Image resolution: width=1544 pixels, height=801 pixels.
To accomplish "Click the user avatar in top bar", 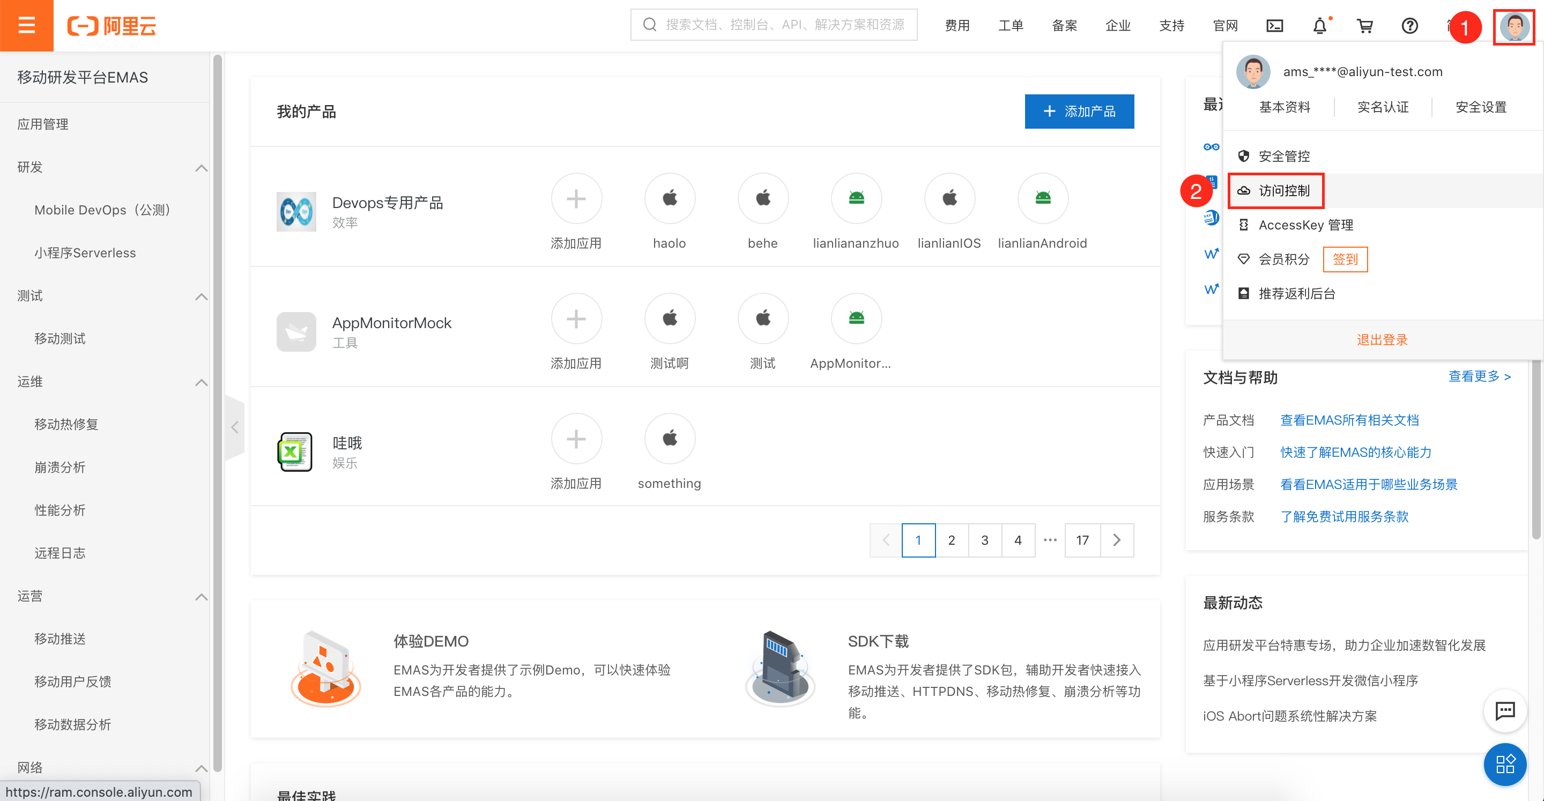I will coord(1514,27).
